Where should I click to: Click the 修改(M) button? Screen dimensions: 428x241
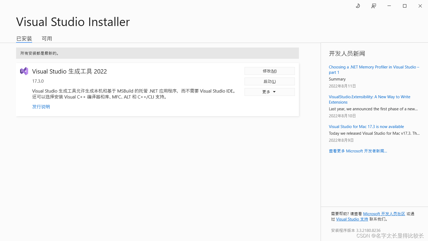point(270,71)
